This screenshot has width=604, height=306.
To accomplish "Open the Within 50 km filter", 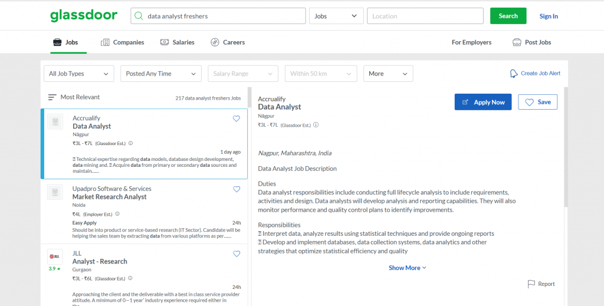I will tap(321, 74).
